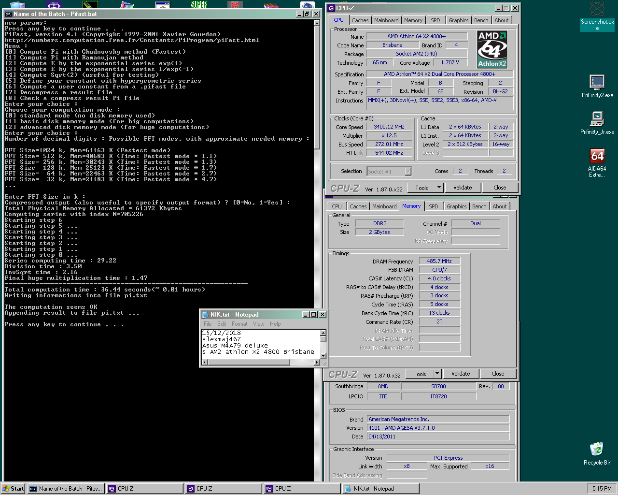Activate the first CPU-Z taskbar button
Viewport: 618px width, 495px height.
tap(145, 489)
